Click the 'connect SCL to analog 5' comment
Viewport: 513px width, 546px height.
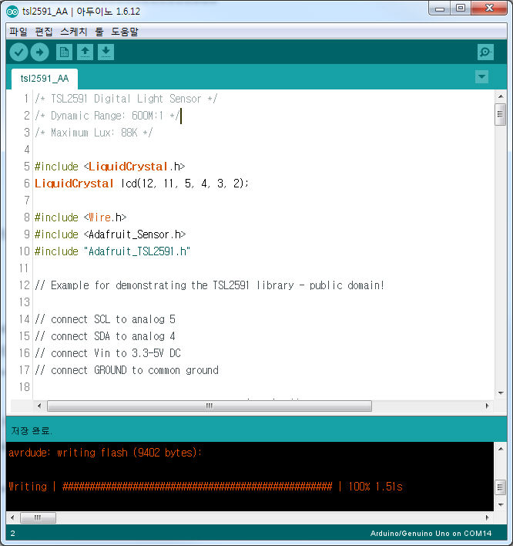105,319
